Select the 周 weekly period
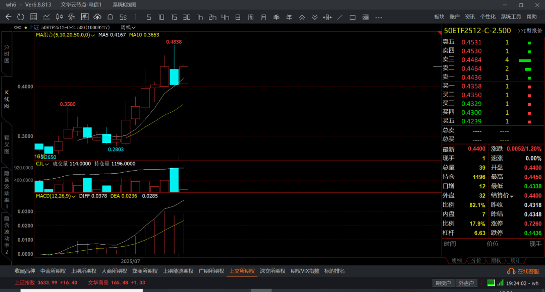This screenshot has width=545, height=292. (251, 17)
